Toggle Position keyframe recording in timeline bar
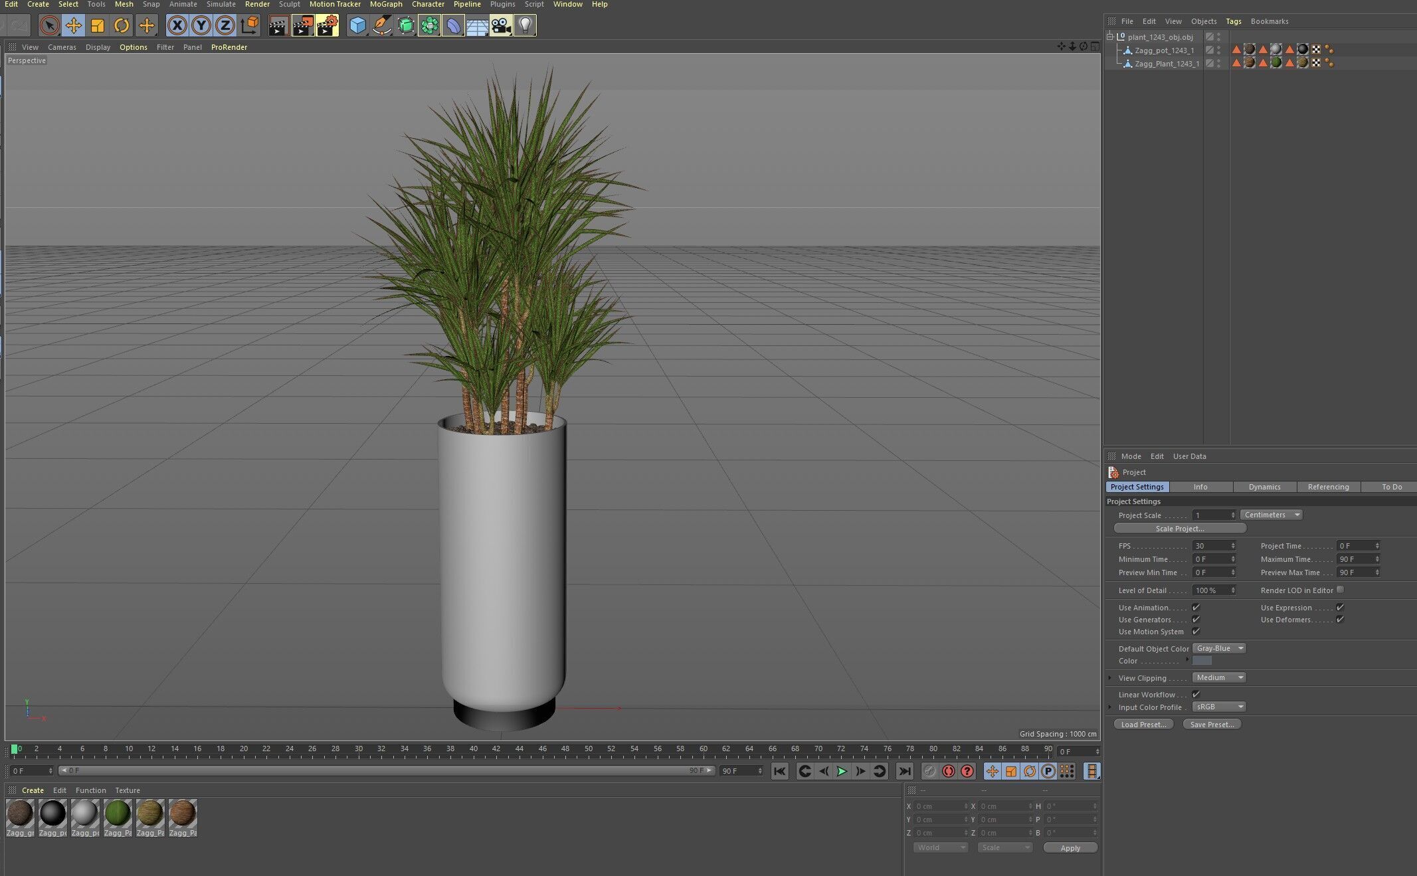Screen dimensions: 1417x876 click(992, 771)
